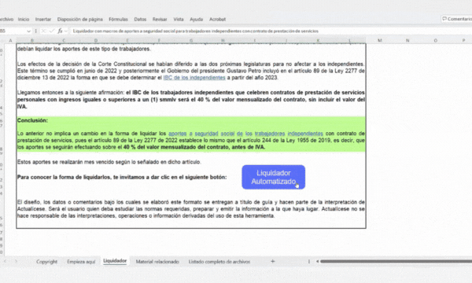Screen dimensions: 472x283
Task: Open the Insertar ribbon tab
Action: tap(43, 19)
